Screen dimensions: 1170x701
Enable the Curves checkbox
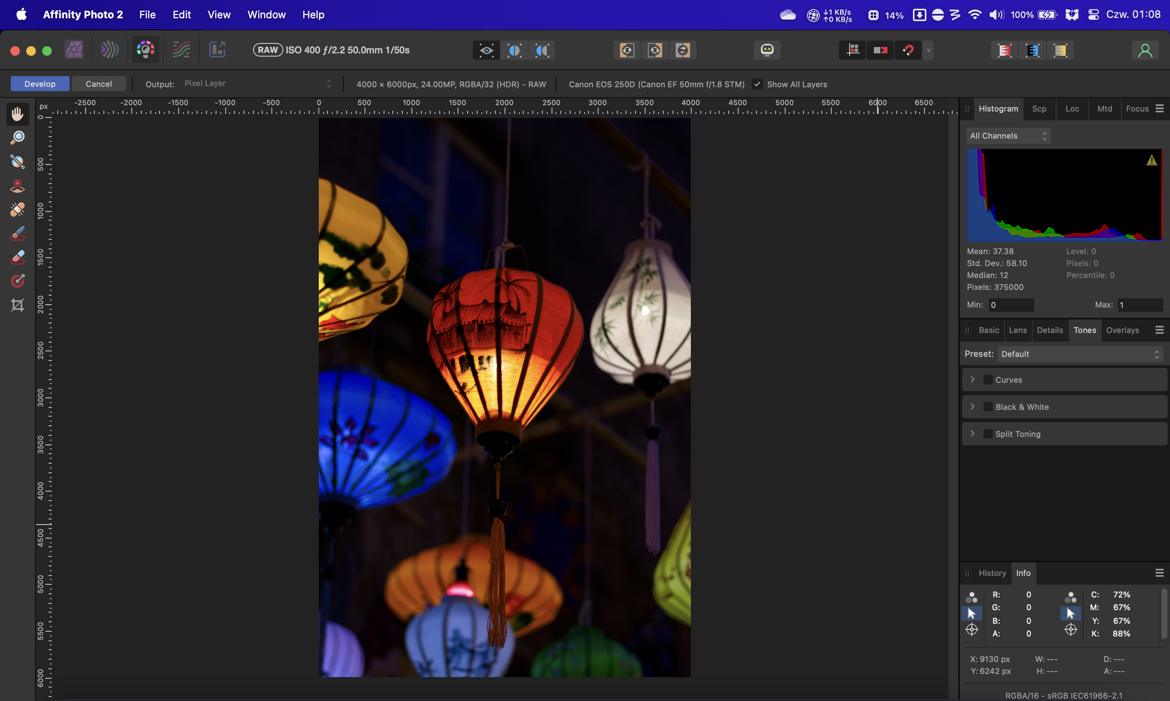point(987,380)
